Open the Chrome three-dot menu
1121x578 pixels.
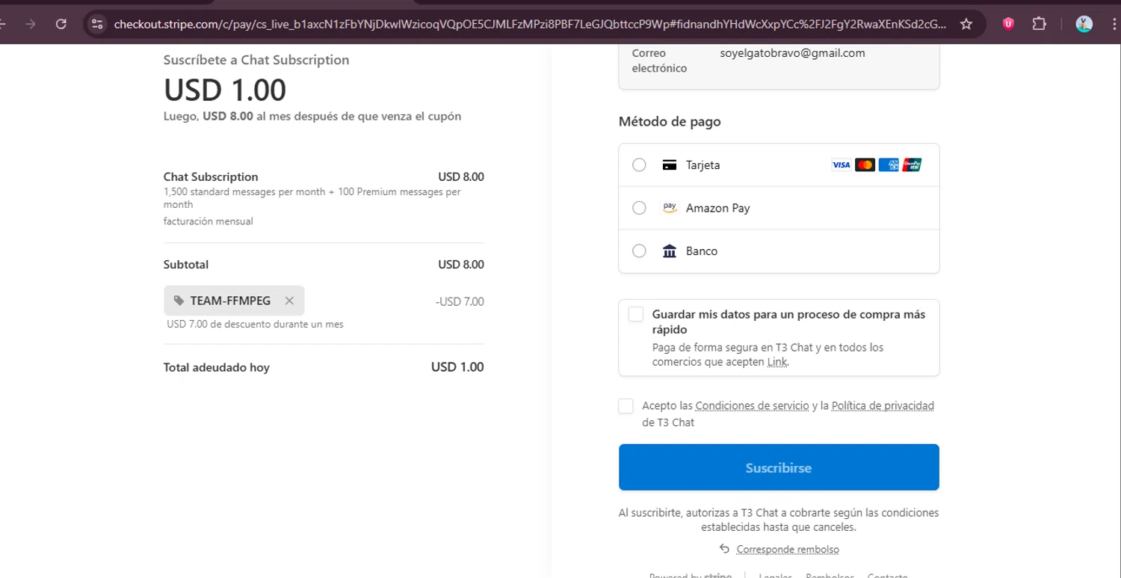pyautogui.click(x=1113, y=24)
